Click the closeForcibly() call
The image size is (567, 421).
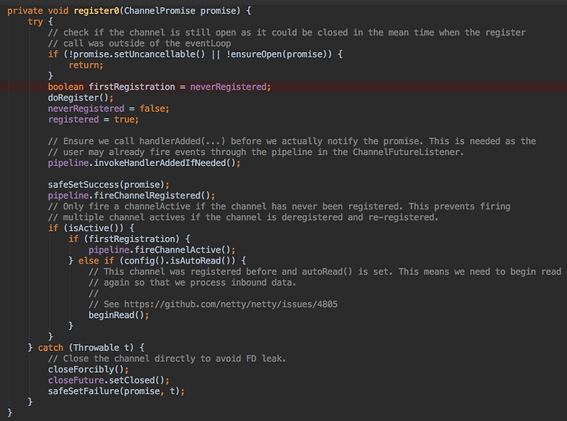88,369
